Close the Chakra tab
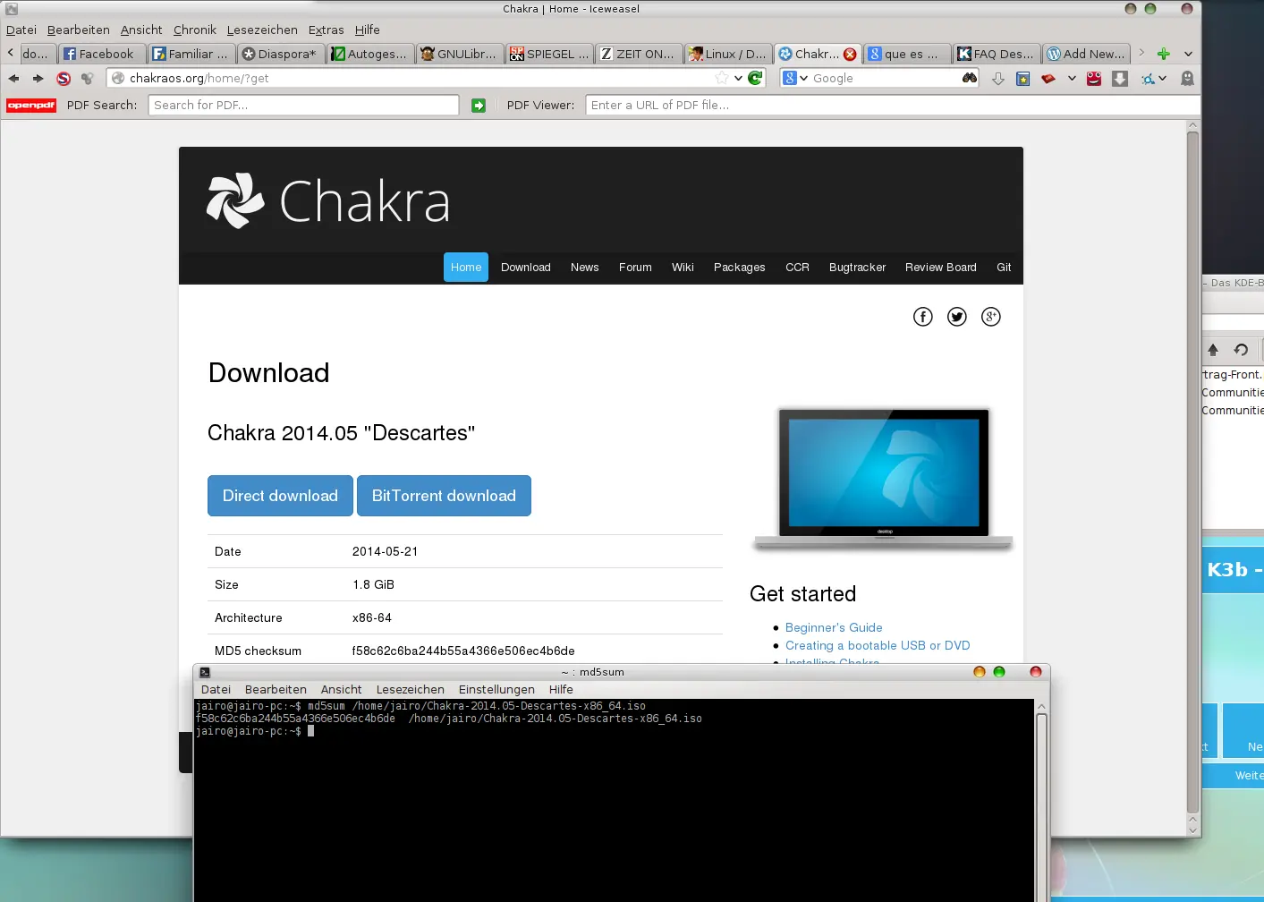This screenshot has width=1264, height=902. tap(850, 55)
